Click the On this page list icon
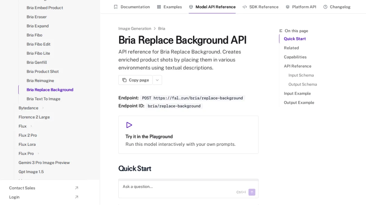 tap(281, 31)
